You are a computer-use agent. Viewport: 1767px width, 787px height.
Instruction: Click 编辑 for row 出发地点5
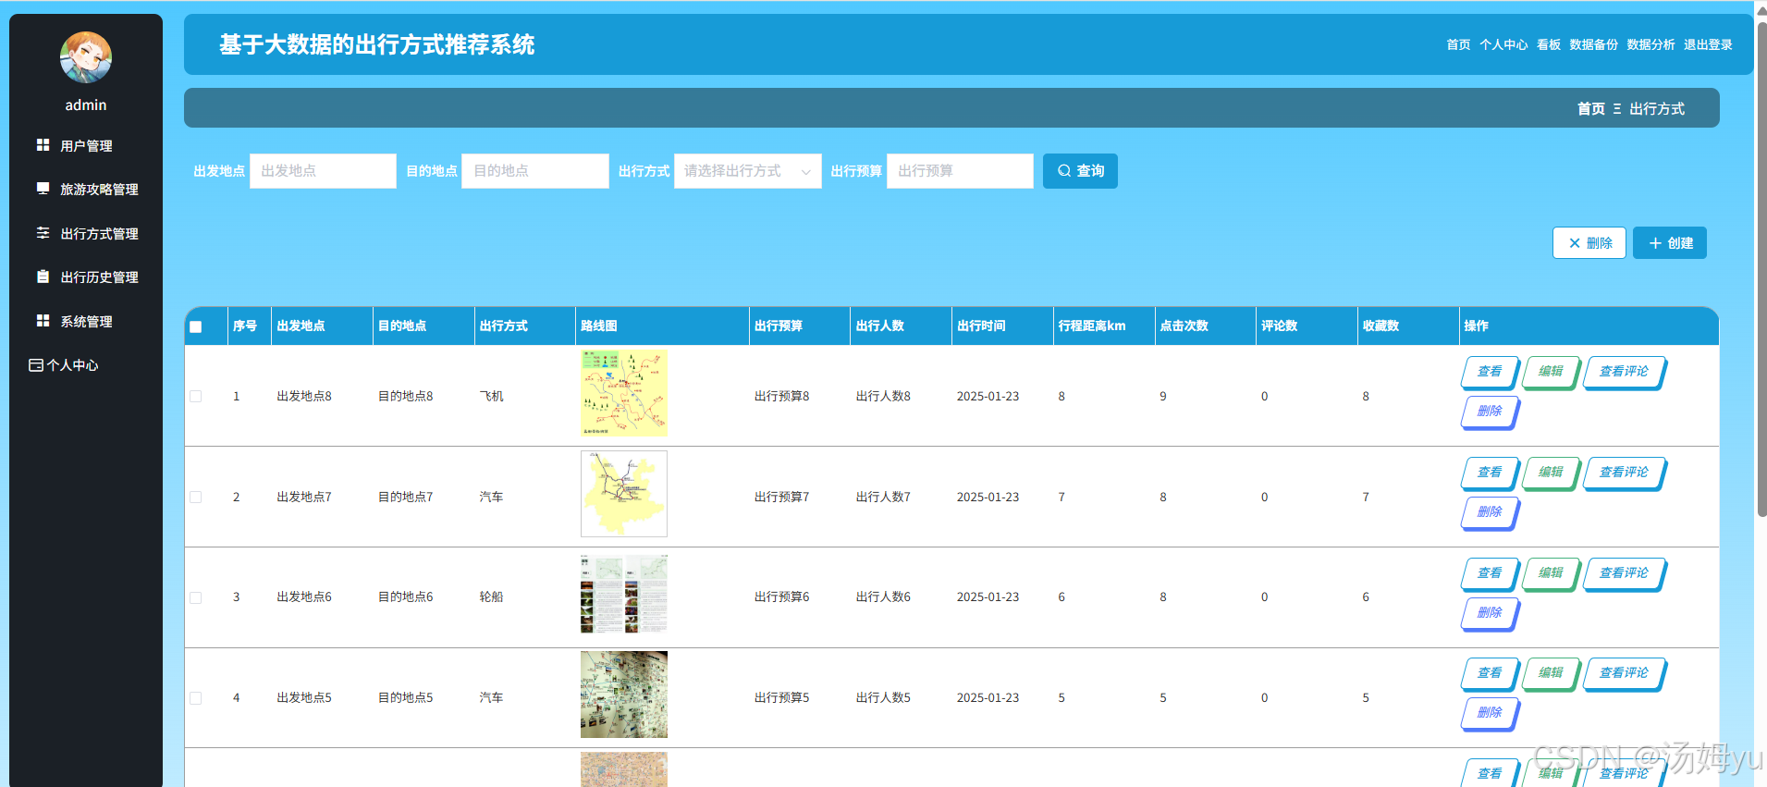(1551, 673)
